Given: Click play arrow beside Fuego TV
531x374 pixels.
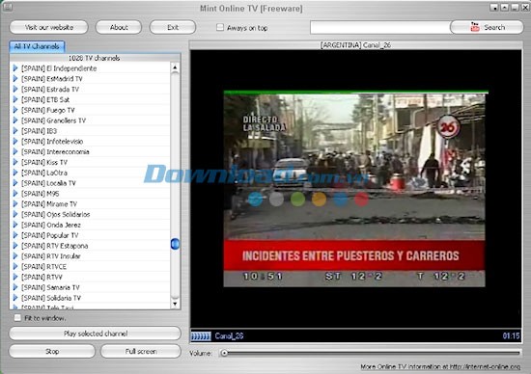Looking at the screenshot, I should pos(15,110).
